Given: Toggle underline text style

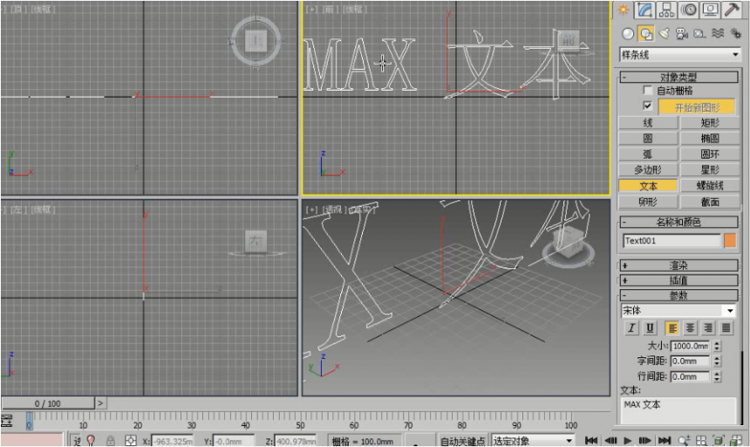Looking at the screenshot, I should [650, 328].
